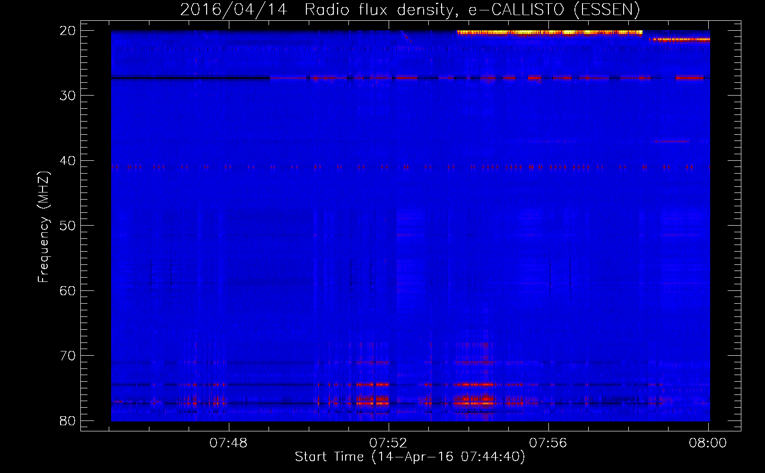Viewport: 765px width, 473px height.
Task: Click the bright yellow emission band near 20 MHz
Action: [550, 33]
